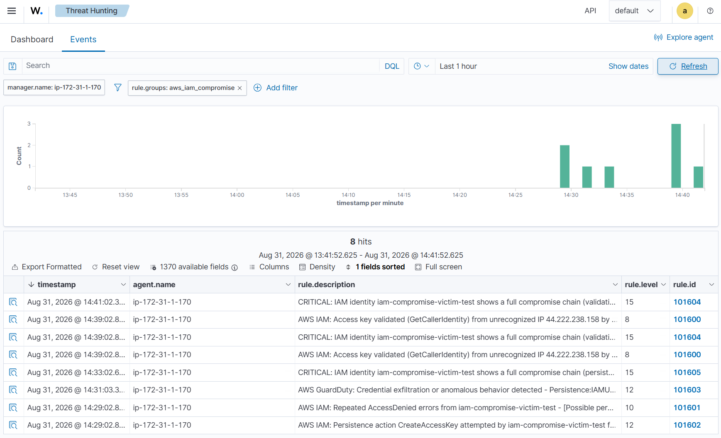Open the Density options
This screenshot has height=438, width=721.
tap(317, 267)
